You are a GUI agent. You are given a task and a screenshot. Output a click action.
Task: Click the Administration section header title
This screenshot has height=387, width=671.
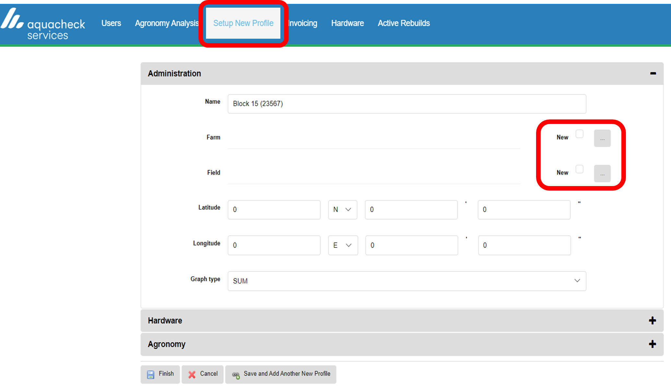[174, 73]
